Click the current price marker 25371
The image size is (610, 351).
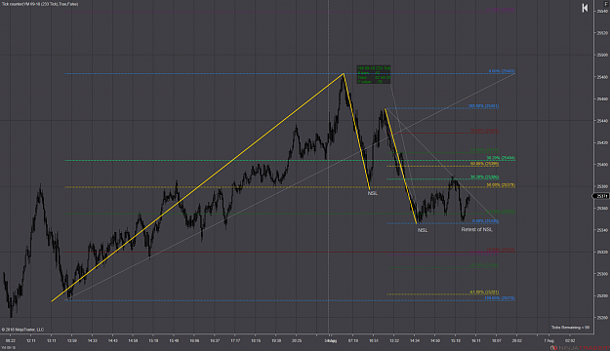pos(602,196)
